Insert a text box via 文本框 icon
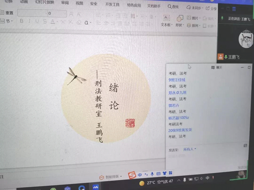This screenshot has height=190, width=254. tap(166, 18)
